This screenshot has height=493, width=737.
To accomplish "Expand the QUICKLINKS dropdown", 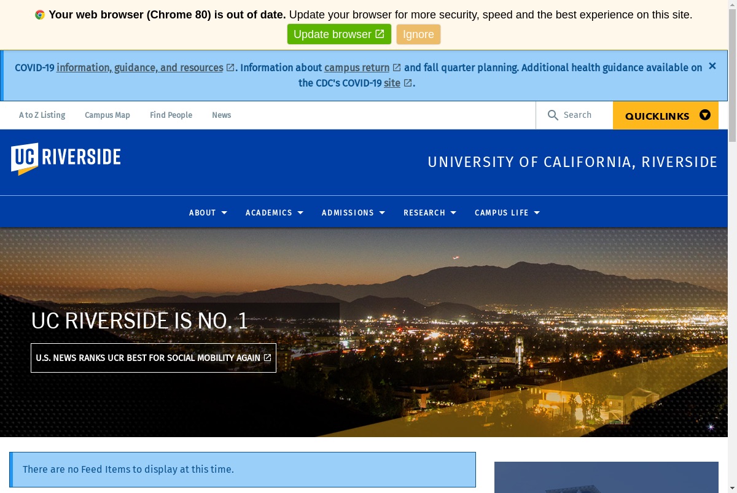I will point(666,115).
